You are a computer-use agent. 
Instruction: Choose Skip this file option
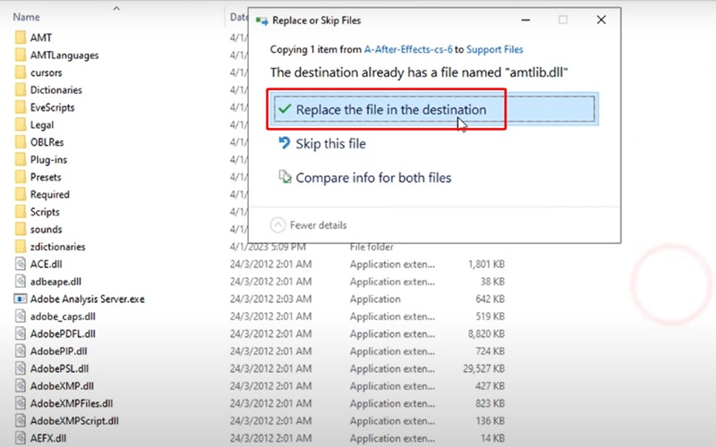pos(322,144)
